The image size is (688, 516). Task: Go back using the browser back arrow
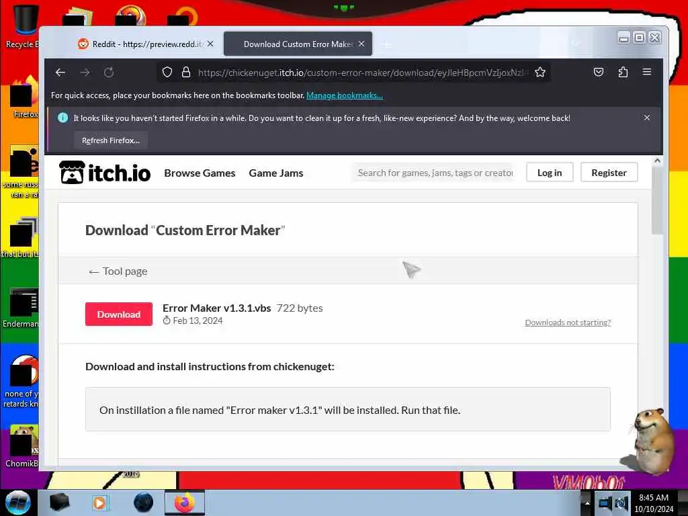tap(60, 73)
